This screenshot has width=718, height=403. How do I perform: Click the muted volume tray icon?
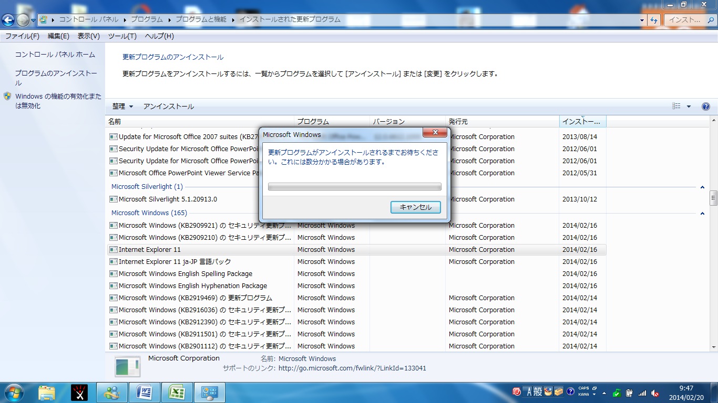655,393
